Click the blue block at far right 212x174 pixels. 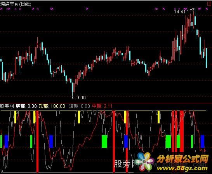202,141
